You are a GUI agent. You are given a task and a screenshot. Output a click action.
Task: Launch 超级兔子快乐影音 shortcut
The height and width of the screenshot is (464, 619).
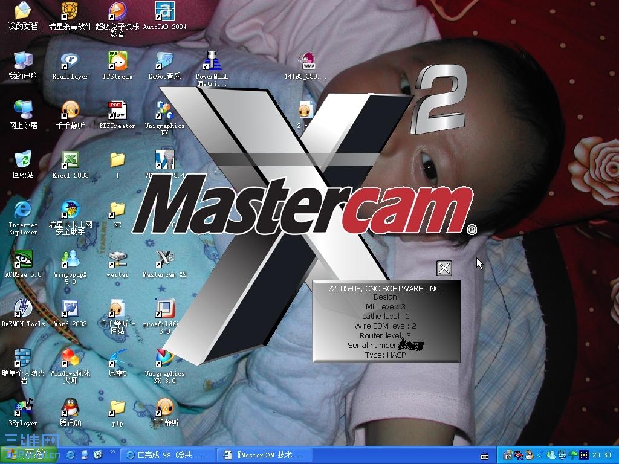point(117,20)
